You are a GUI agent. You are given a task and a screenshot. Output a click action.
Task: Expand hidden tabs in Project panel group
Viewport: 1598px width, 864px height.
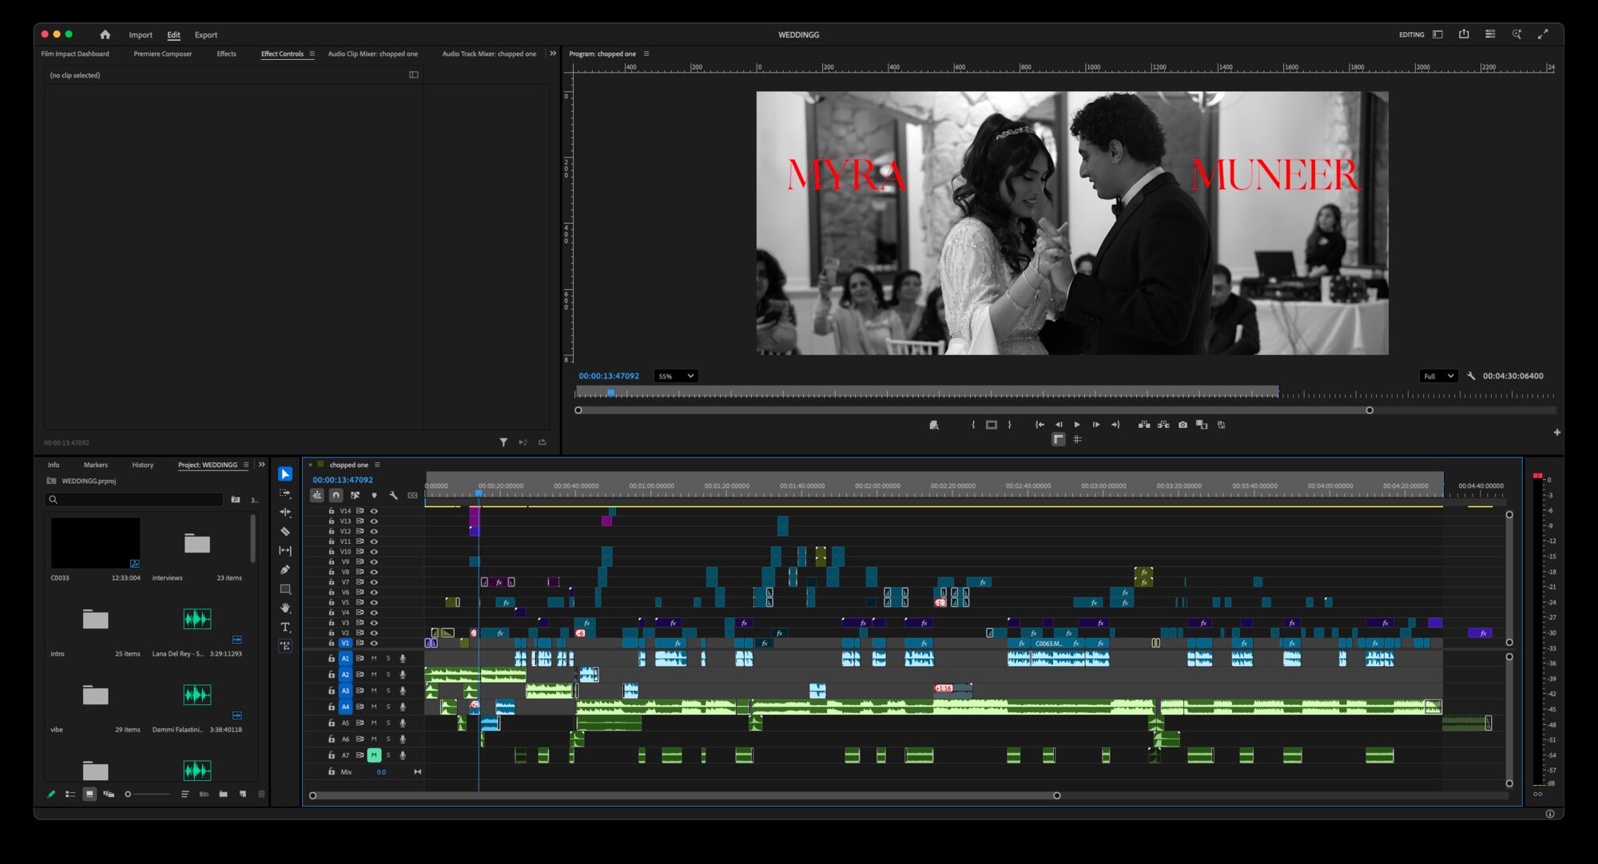coord(261,465)
